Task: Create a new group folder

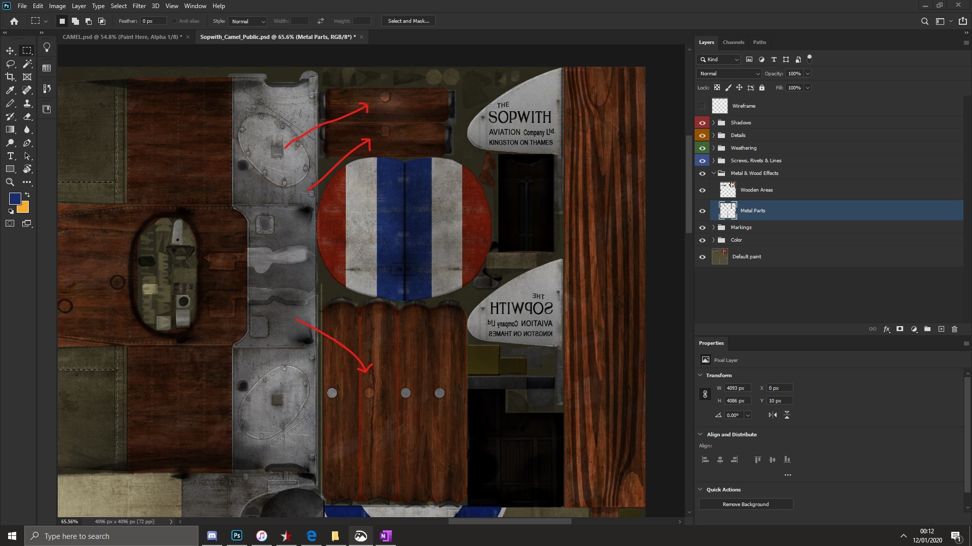Action: [x=927, y=329]
